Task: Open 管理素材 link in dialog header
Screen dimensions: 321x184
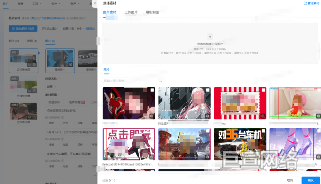Action: coord(311,3)
